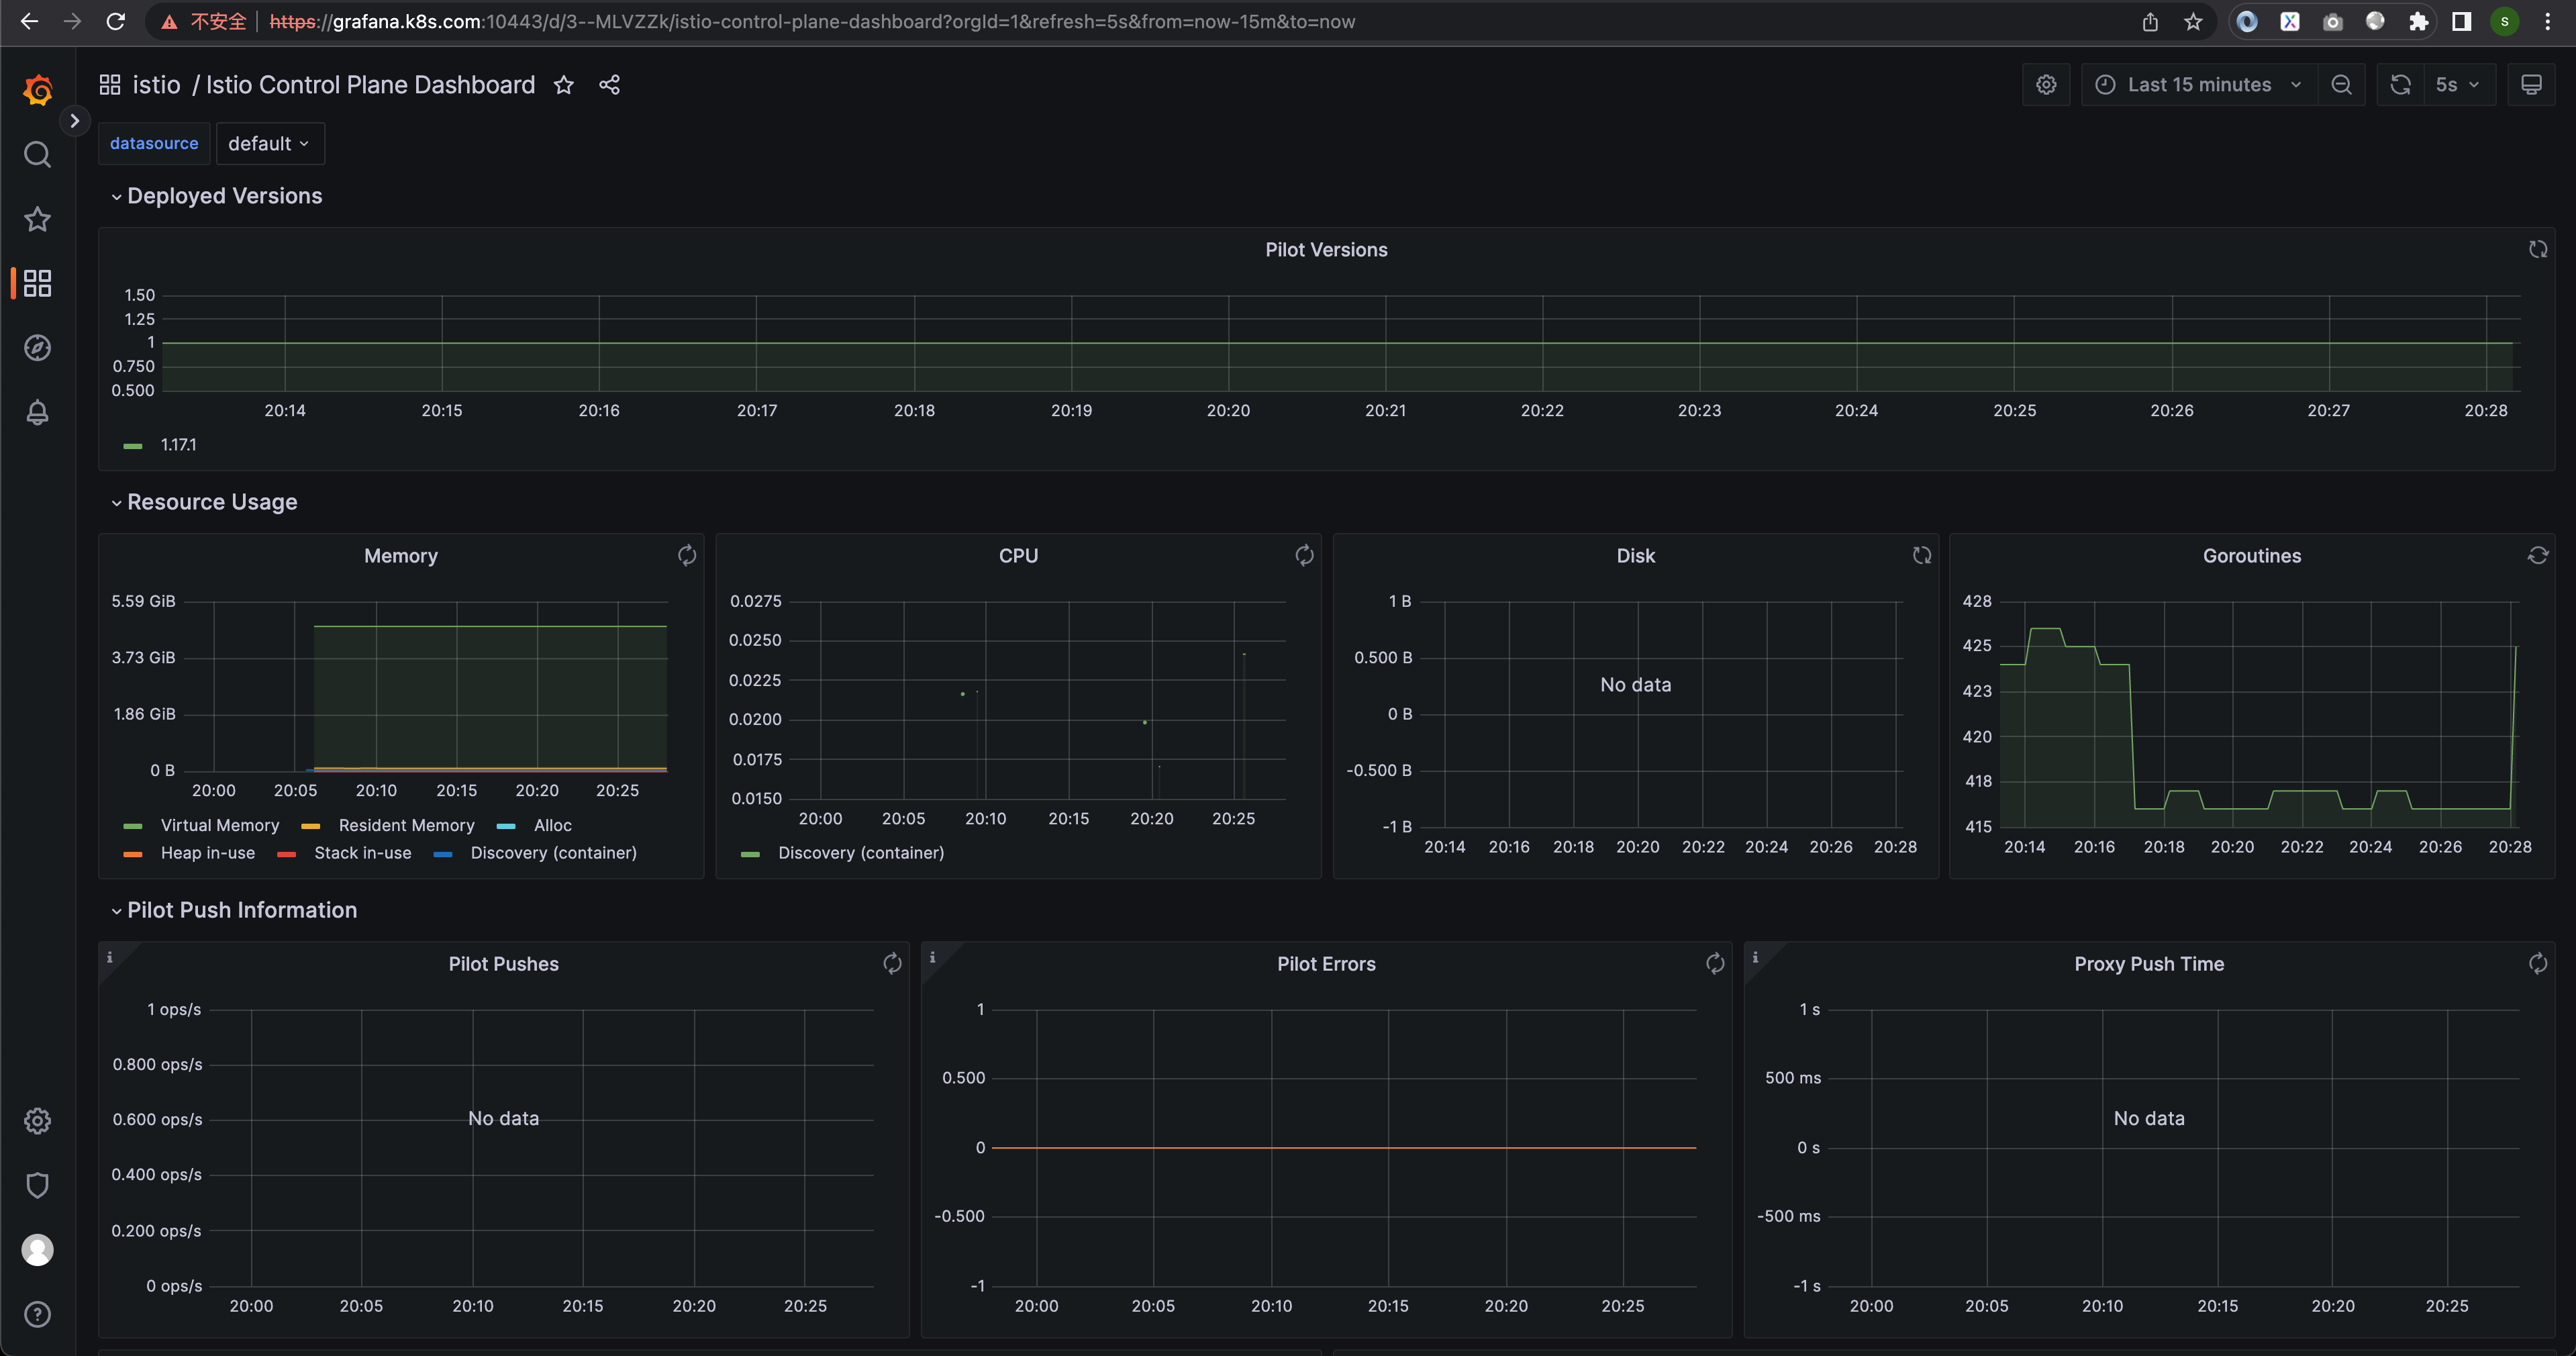Open the Starred dashboards sidebar icon
Image resolution: width=2576 pixels, height=1356 pixels.
coord(38,219)
